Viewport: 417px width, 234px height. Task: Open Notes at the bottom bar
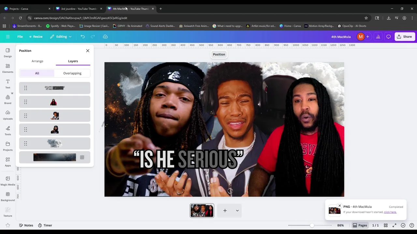(x=26, y=225)
